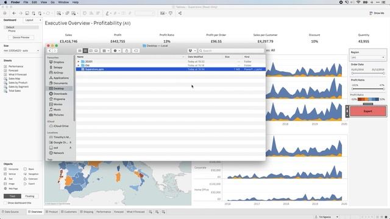The height and width of the screenshot is (219, 390).
Task: Open the View menu
Action: pyautogui.click(x=44, y=2)
